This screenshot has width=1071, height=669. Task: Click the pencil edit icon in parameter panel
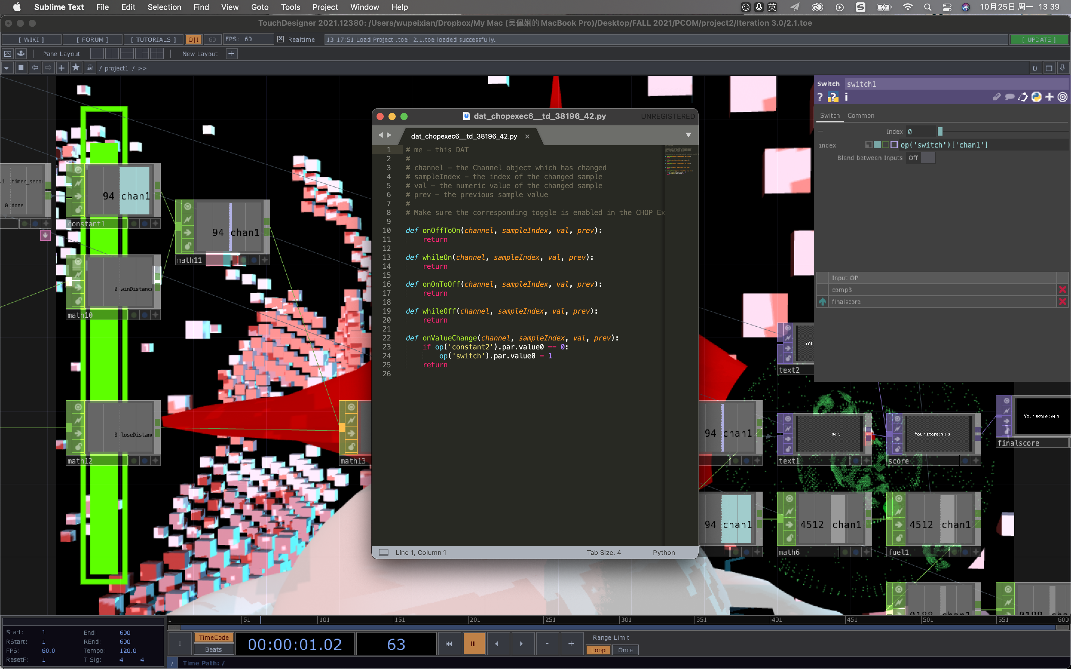pyautogui.click(x=997, y=97)
